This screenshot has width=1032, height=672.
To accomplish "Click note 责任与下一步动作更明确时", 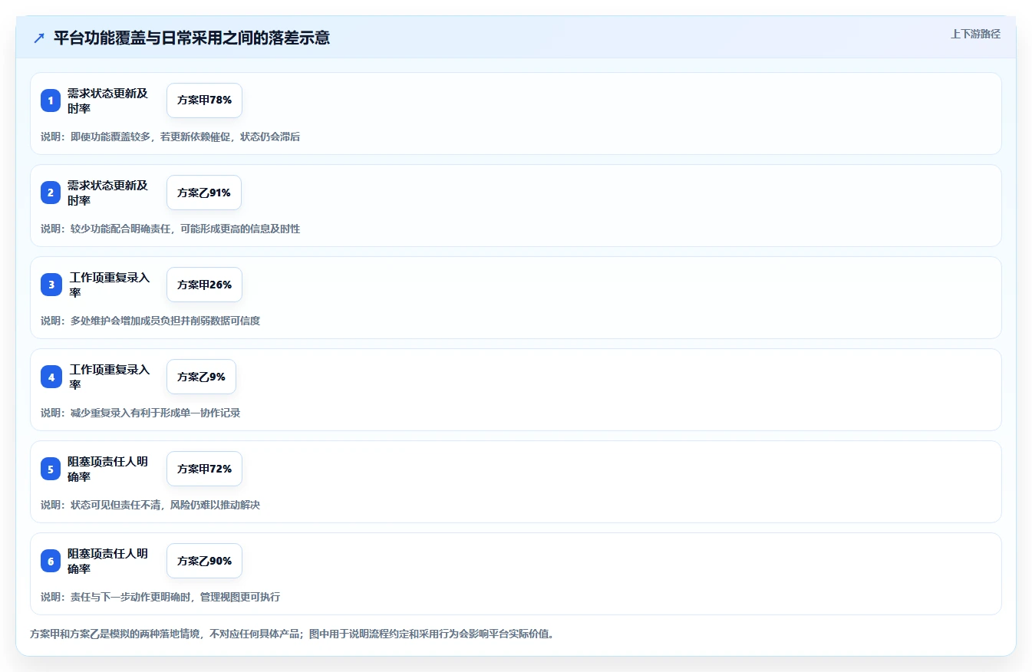I will [160, 597].
